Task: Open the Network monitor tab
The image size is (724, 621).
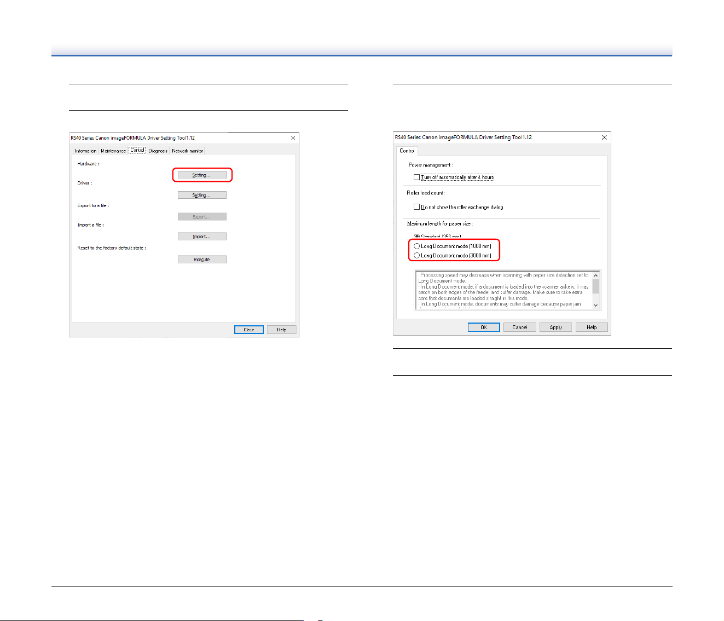Action: coord(188,151)
